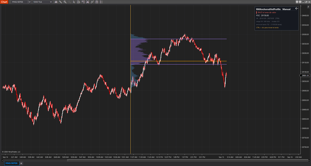Open the Data Box icon
The image size is (311, 166).
pos(79,2)
